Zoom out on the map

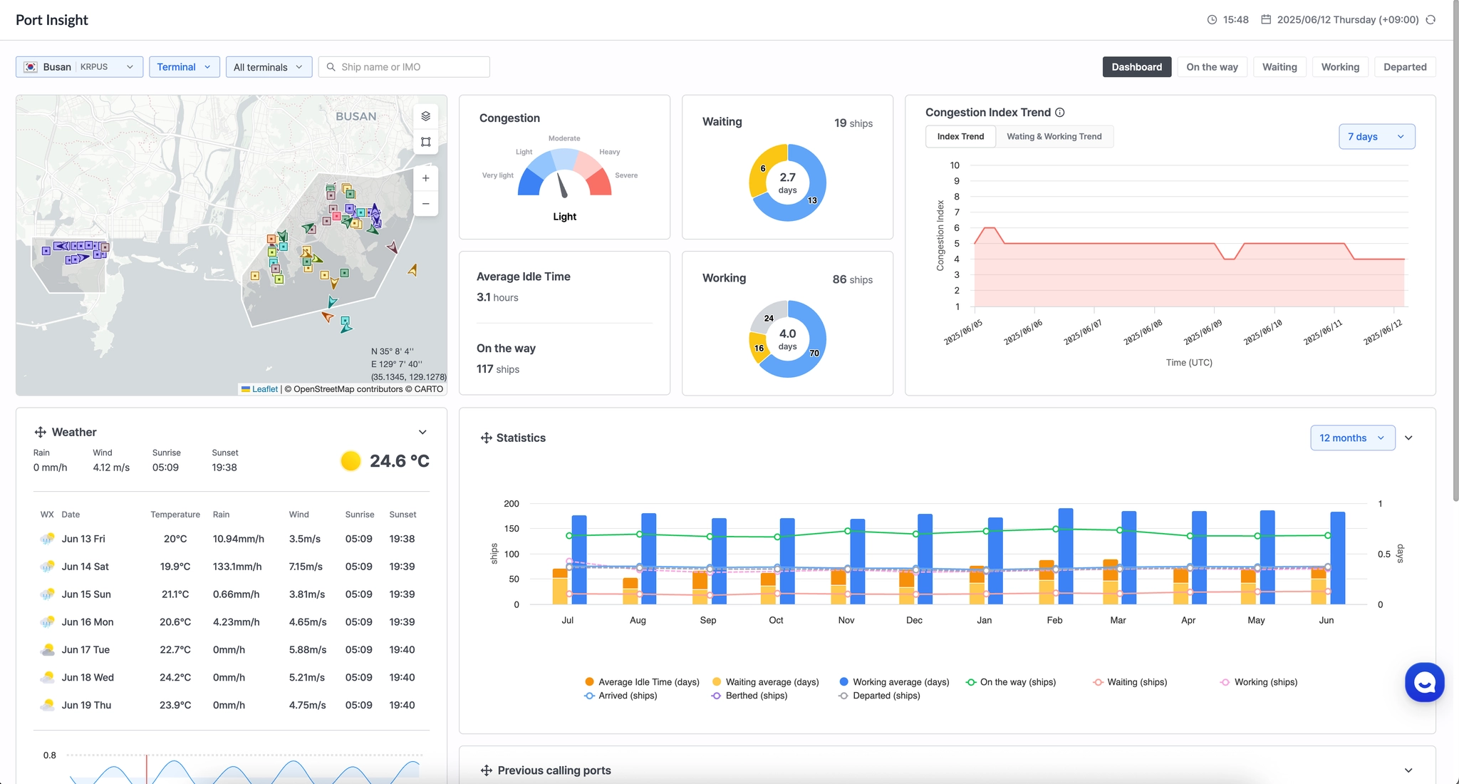tap(425, 204)
